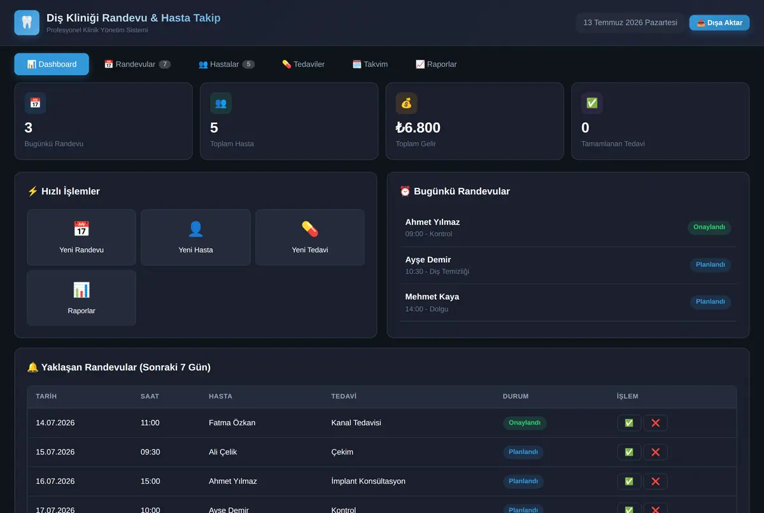Click the tooth logo icon in header
Image resolution: width=764 pixels, height=513 pixels.
pyautogui.click(x=27, y=23)
